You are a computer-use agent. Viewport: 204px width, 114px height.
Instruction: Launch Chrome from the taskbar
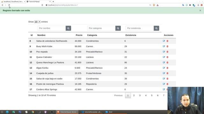tap(33, 112)
